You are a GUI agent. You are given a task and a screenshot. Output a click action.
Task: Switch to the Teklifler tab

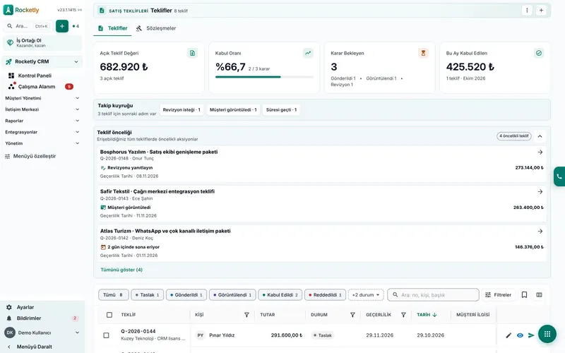[113, 28]
